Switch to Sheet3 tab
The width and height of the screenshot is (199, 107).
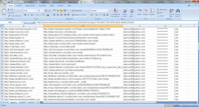[31, 102]
